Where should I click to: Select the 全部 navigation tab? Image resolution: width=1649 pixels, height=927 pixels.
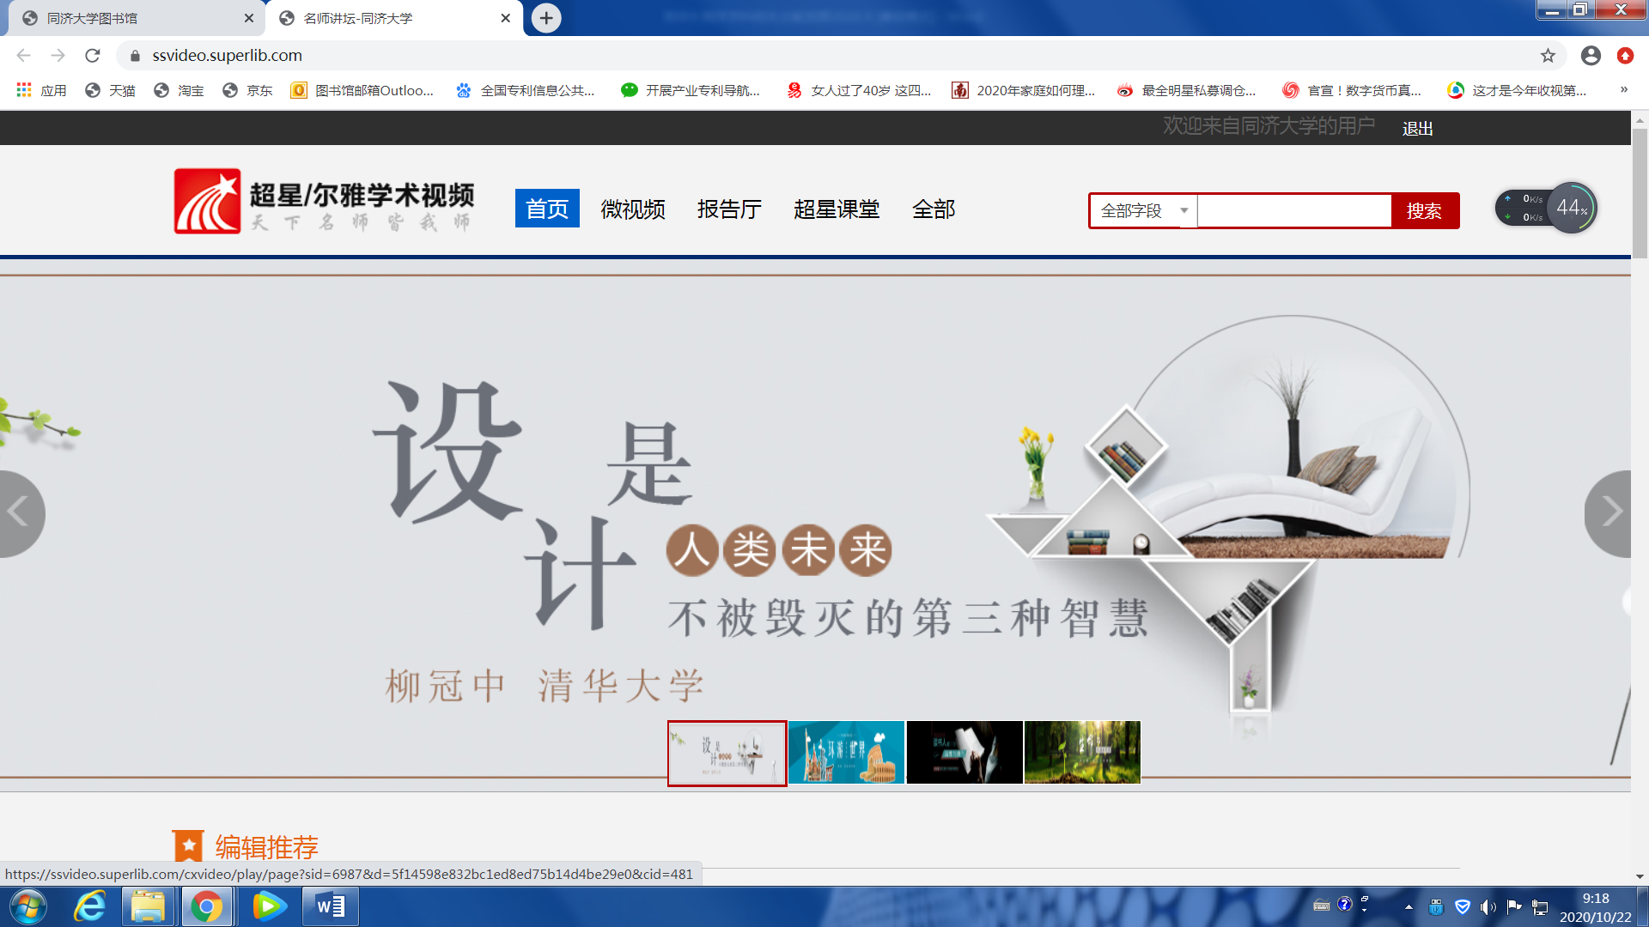tap(934, 209)
